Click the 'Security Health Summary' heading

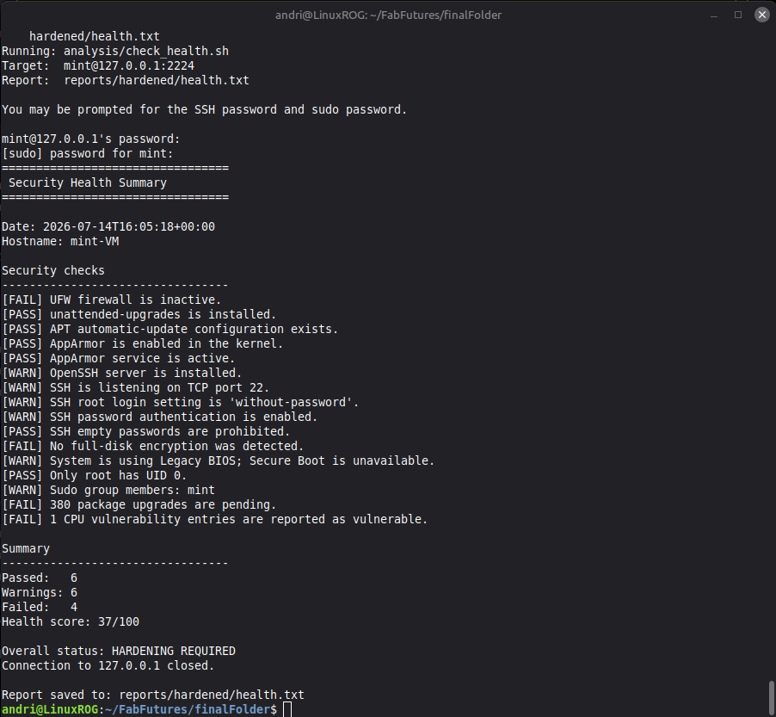click(88, 182)
